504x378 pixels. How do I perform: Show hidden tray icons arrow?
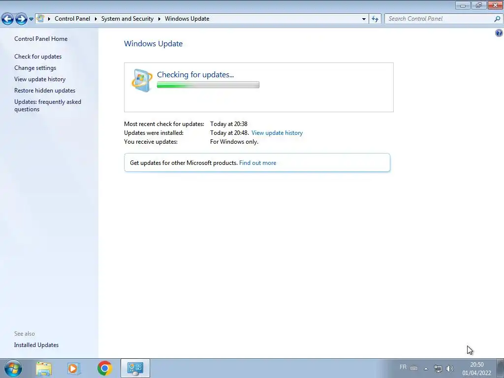pos(426,369)
